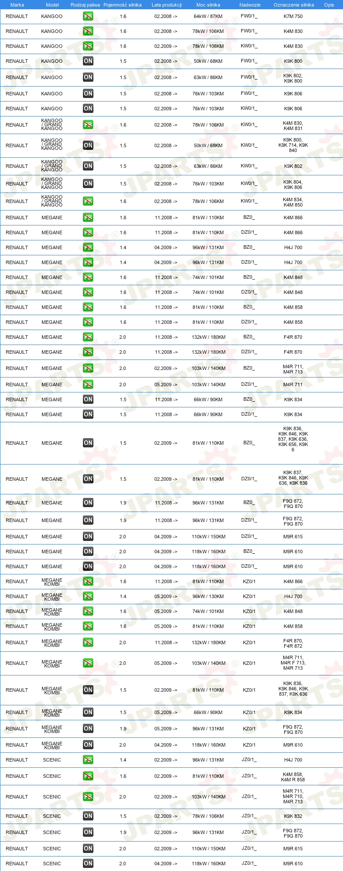Select the petrol icon in Megane Kombi H4J 700 row
This screenshot has width=343, height=871.
tap(88, 596)
